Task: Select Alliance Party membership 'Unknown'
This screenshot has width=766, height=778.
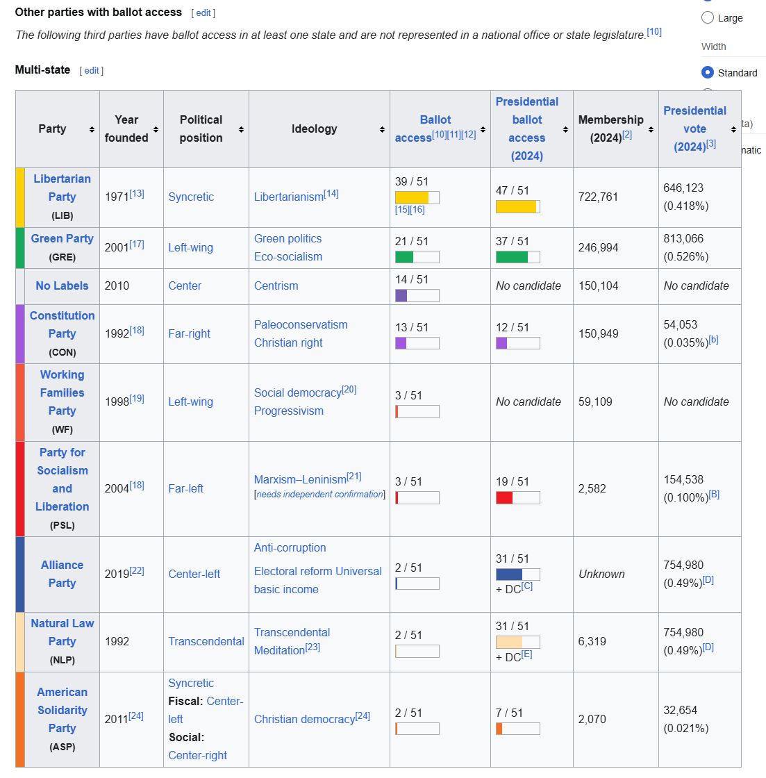Action: pyautogui.click(x=601, y=574)
